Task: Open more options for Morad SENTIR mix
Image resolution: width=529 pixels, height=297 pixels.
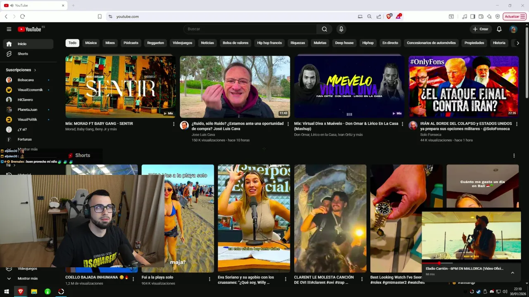Action: (174, 124)
